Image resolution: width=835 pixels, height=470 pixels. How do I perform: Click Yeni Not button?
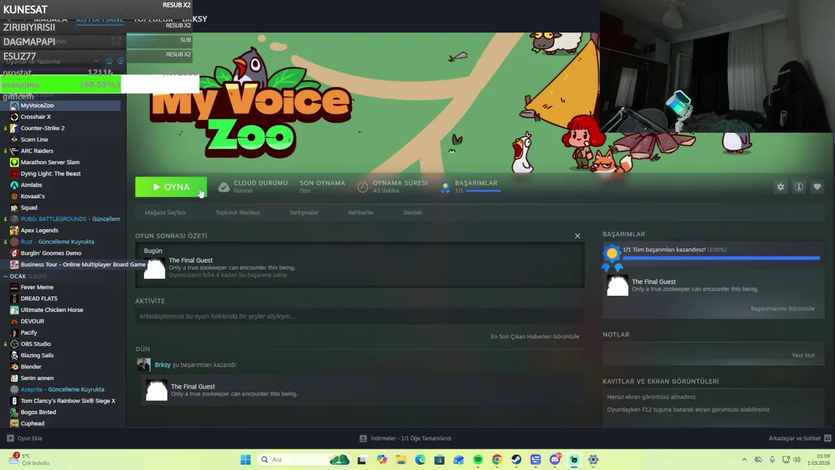(x=803, y=355)
